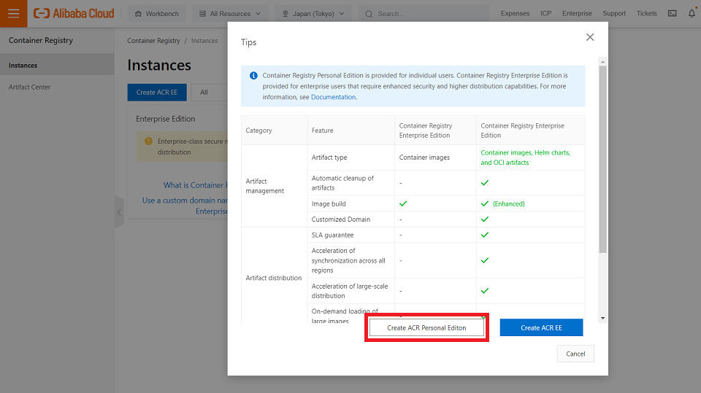This screenshot has height=393, width=701.
Task: Click the blue info icon in Tips
Action: (x=253, y=75)
